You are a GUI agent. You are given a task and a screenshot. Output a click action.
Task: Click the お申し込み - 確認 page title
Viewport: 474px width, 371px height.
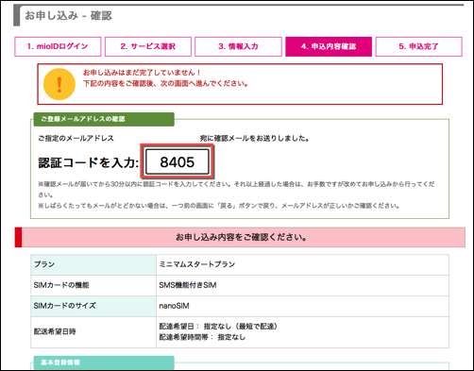click(x=68, y=15)
